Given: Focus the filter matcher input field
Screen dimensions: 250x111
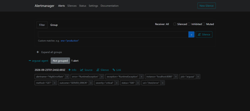Looking at the screenshot, I should [x=113, y=35].
